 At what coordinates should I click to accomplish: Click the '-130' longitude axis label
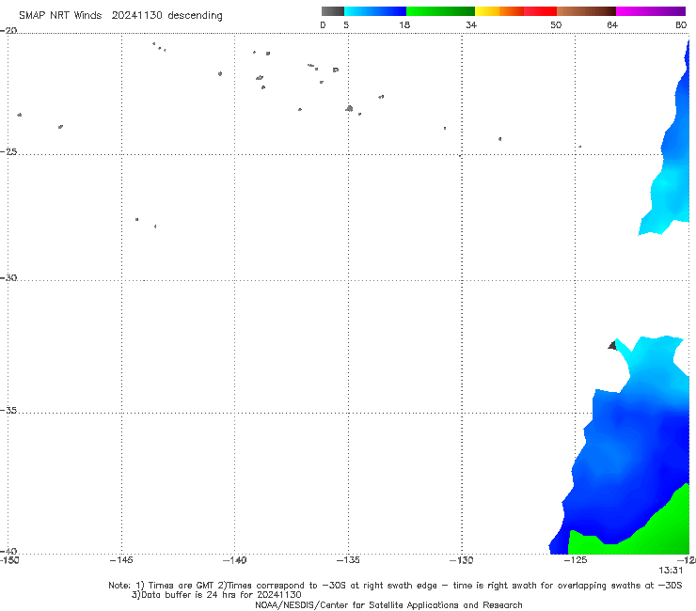(x=461, y=560)
